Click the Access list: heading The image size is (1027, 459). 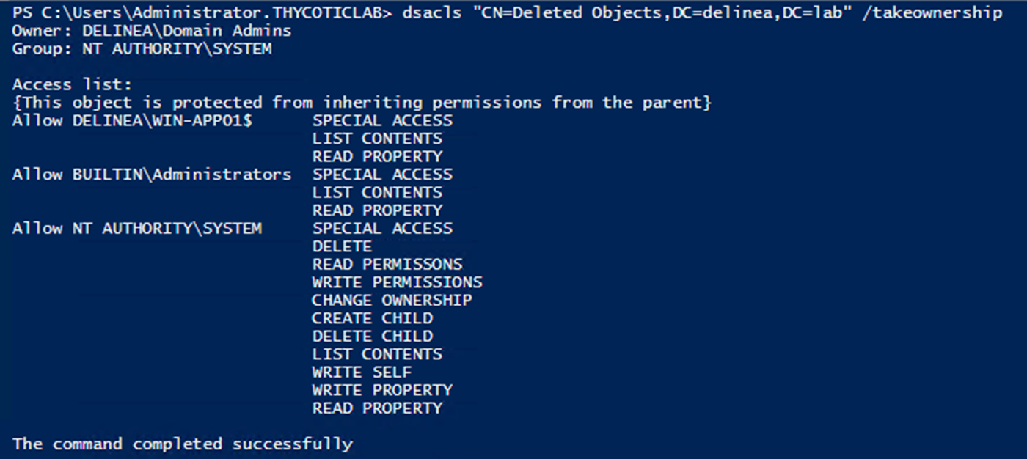[72, 85]
